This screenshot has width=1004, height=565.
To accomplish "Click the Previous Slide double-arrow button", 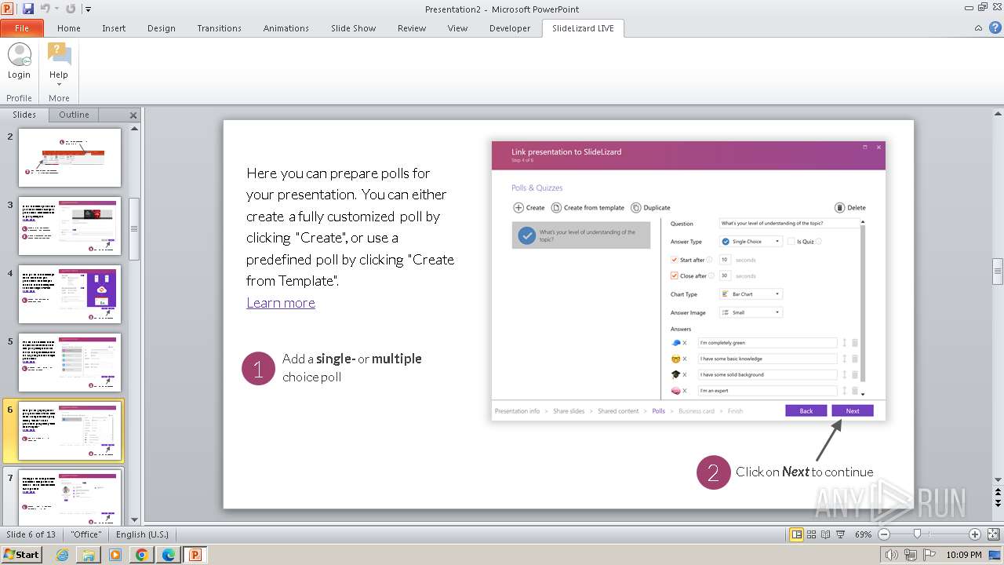I will point(998,491).
